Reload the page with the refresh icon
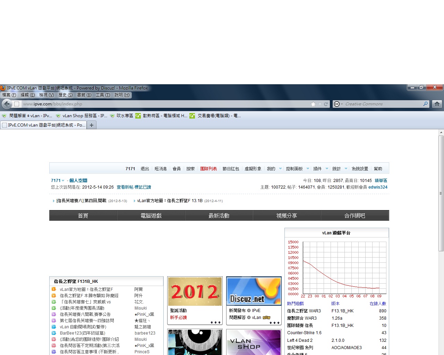The image size is (444, 355). coord(326,104)
